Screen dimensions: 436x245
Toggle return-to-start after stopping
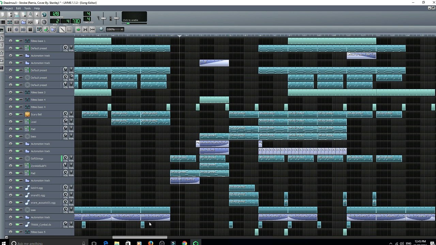click(x=92, y=30)
